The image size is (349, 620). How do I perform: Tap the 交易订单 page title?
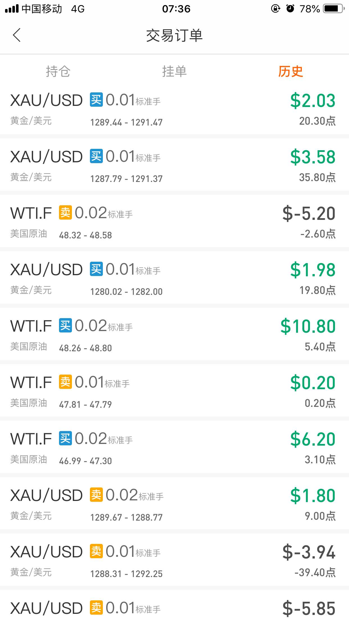point(175,35)
